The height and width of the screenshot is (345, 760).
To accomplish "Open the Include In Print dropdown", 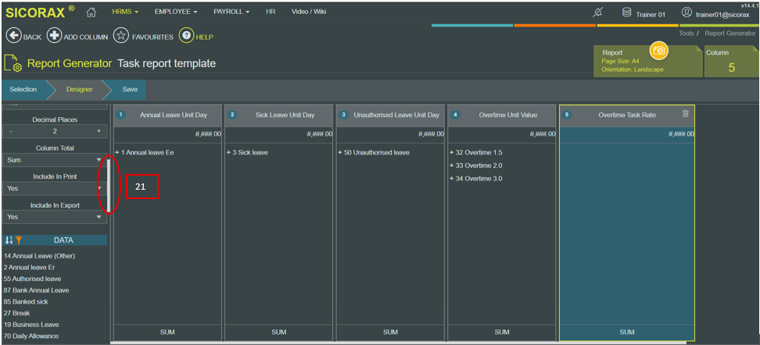I will point(54,188).
